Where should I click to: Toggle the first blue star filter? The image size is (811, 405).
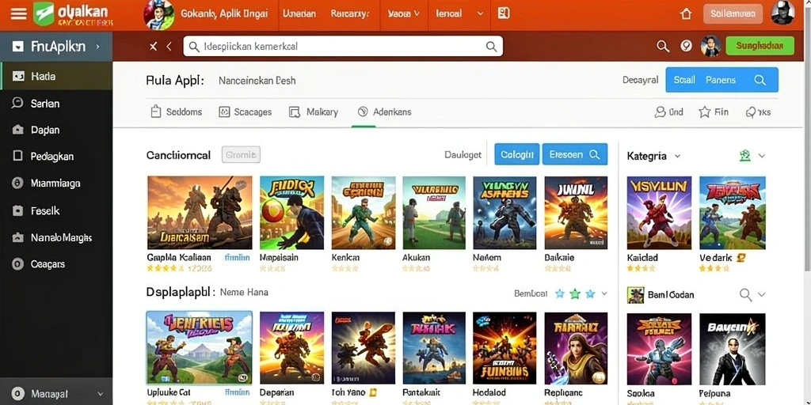[x=560, y=294]
